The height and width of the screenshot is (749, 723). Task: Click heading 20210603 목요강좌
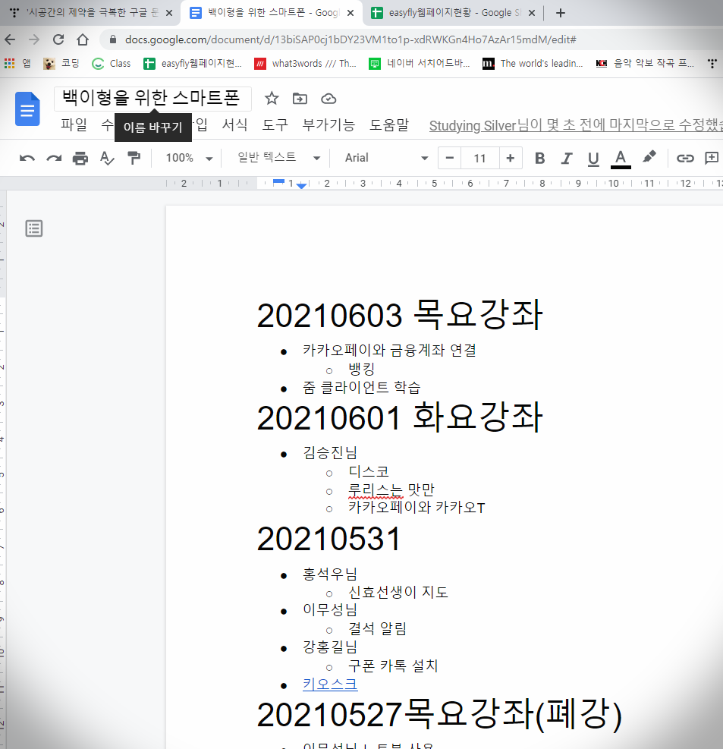(400, 315)
